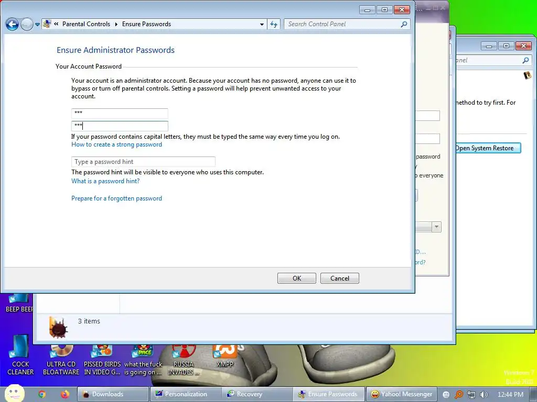The width and height of the screenshot is (537, 402).
Task: Switch to the Downloads taskbar button
Action: pyautogui.click(x=113, y=394)
